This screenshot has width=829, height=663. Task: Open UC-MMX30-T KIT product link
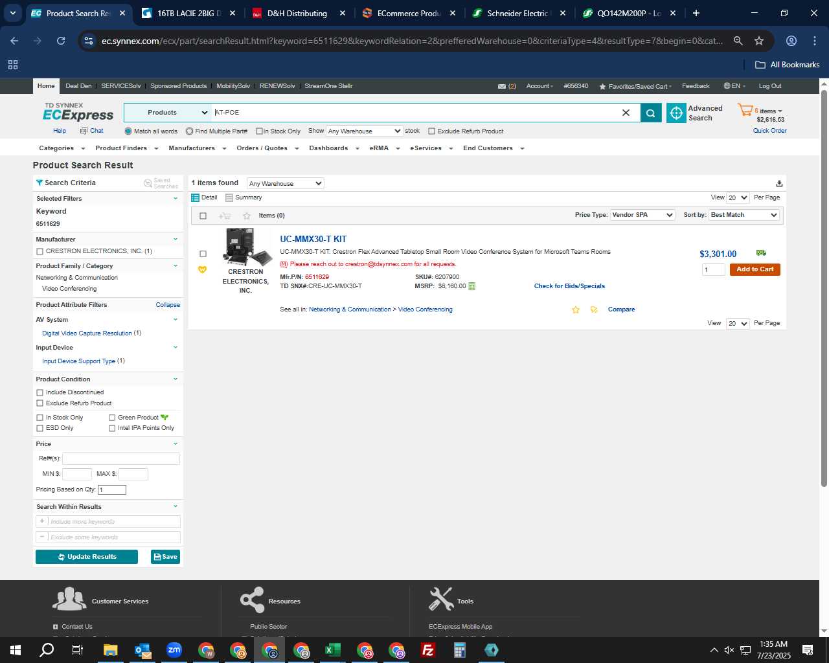(313, 240)
